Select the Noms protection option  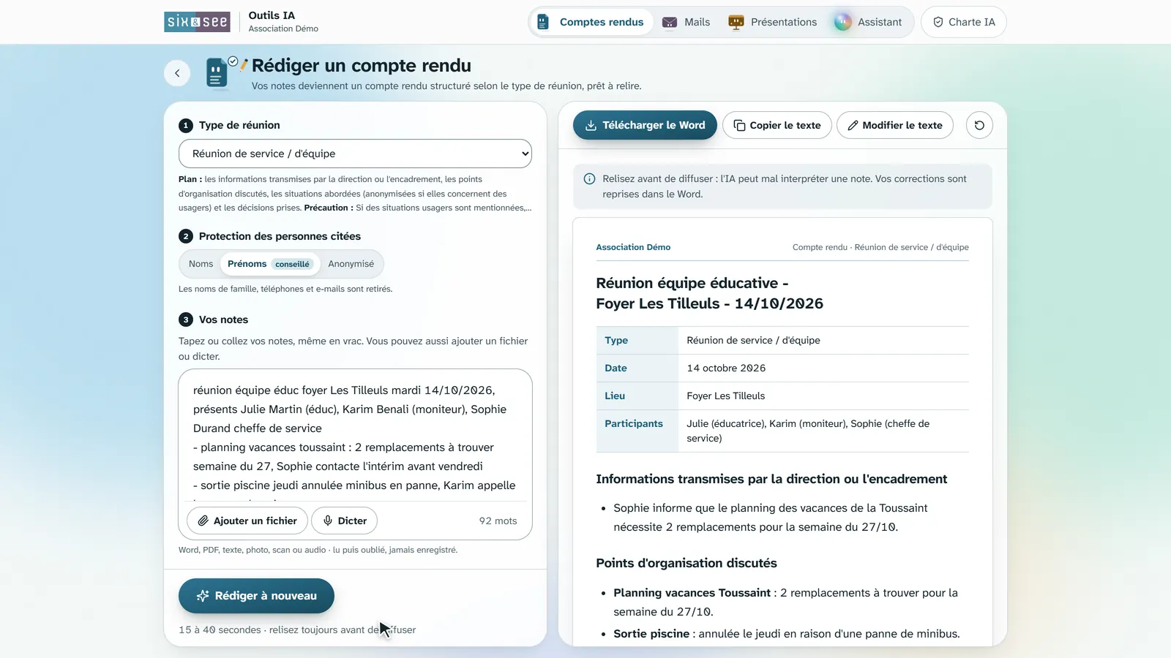coord(201,264)
